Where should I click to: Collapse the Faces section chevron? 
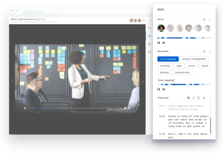(210, 20)
